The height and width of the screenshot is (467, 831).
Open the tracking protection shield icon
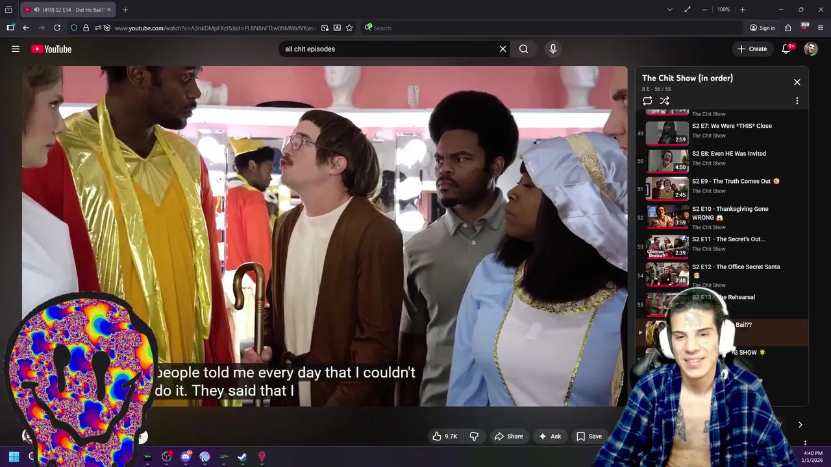coord(74,28)
